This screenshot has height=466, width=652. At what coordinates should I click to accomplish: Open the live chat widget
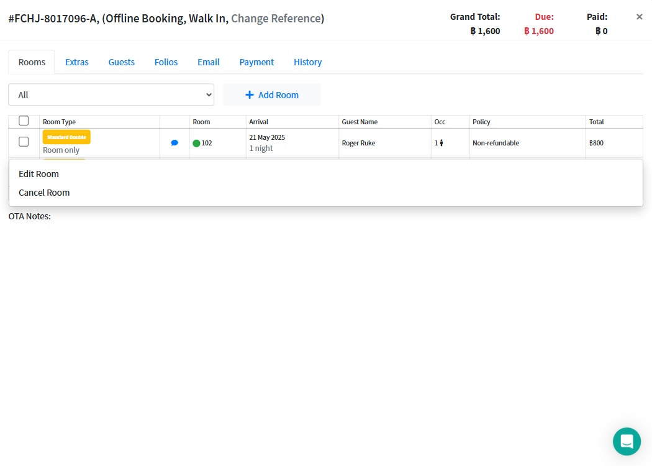(627, 441)
